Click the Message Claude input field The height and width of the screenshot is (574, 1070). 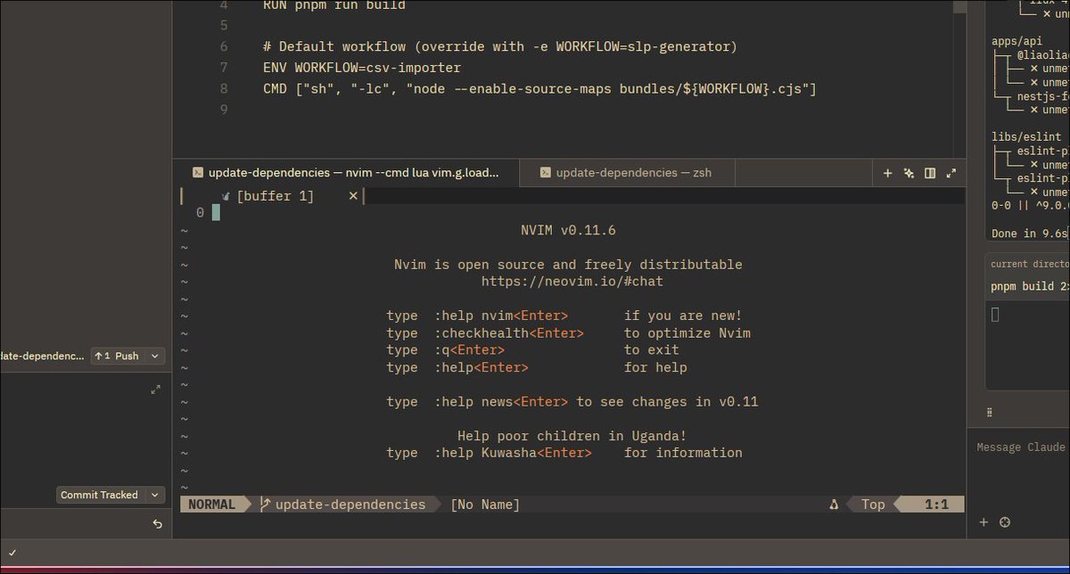(x=1020, y=447)
